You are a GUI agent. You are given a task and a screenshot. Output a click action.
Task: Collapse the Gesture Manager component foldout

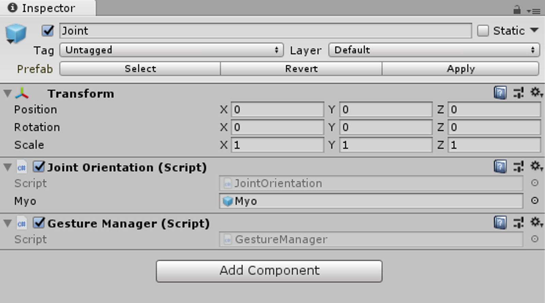(x=7, y=223)
